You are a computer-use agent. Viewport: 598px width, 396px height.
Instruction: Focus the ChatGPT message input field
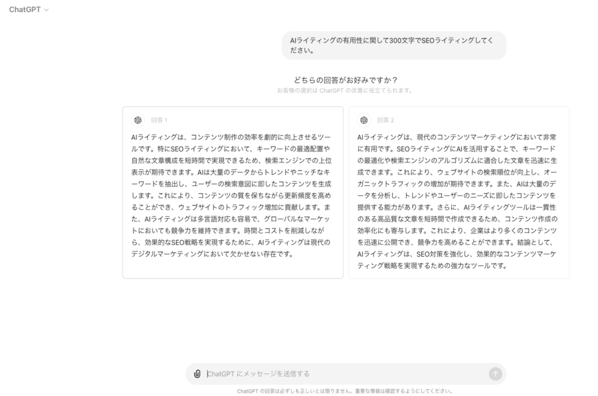pos(346,374)
